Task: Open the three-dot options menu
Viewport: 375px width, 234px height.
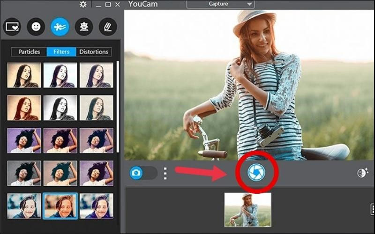Action: pos(165,173)
